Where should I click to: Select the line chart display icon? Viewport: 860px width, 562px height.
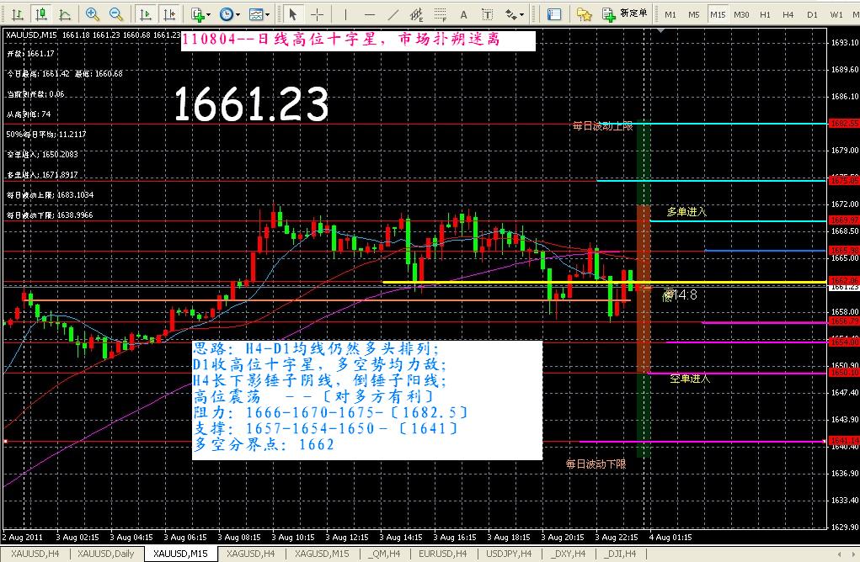pos(65,14)
